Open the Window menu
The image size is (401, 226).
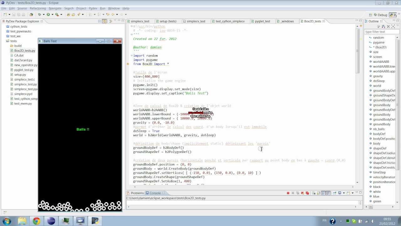(x=114, y=8)
